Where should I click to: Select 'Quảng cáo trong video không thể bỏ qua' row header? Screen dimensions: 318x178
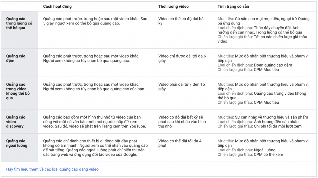pyautogui.click(x=18, y=91)
